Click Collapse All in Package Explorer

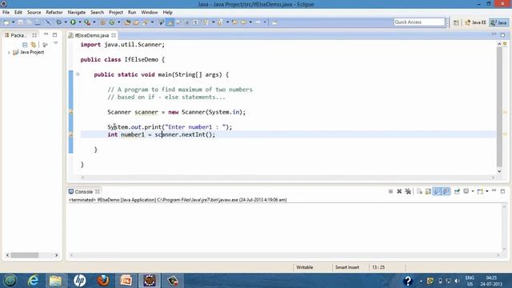point(25,45)
